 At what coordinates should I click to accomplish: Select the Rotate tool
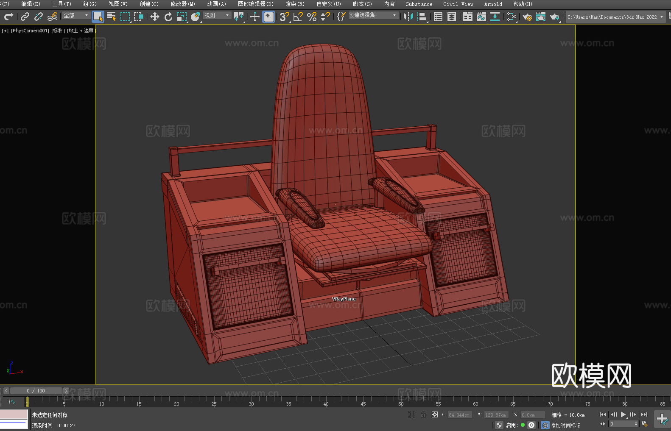point(168,17)
